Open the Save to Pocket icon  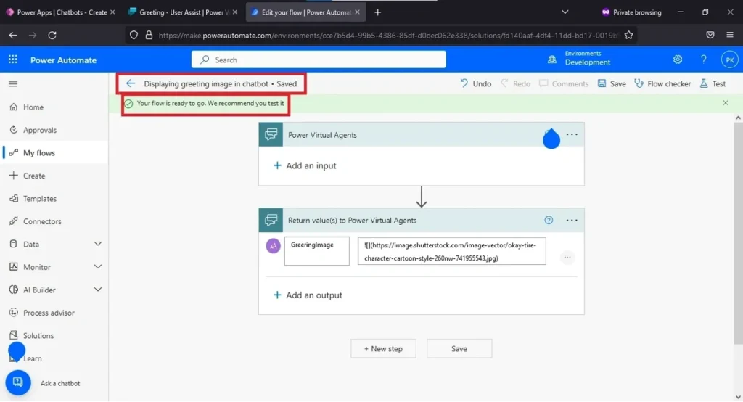click(710, 35)
